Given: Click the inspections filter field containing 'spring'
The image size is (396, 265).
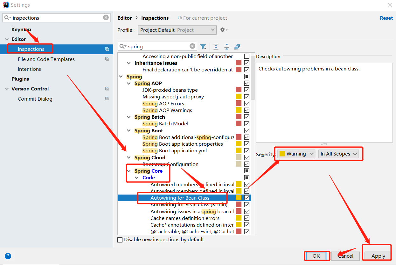Looking at the screenshot, I should pyautogui.click(x=158, y=46).
